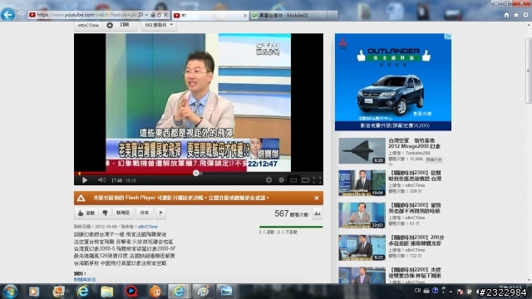This screenshot has height=299, width=532.
Task: Open the 2012 Mirage2000 video title
Action: [x=414, y=143]
